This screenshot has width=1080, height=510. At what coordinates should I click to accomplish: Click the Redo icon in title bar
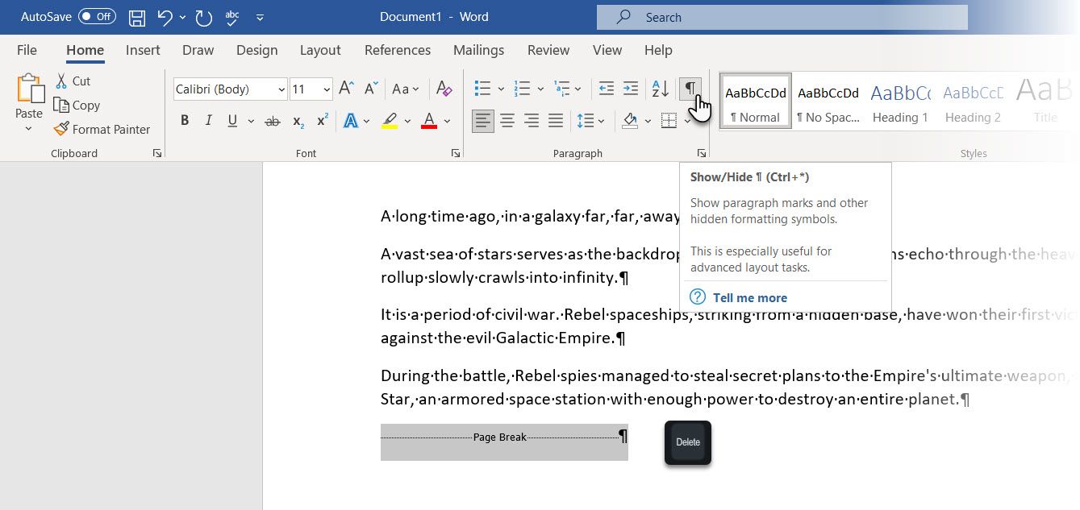coord(203,17)
